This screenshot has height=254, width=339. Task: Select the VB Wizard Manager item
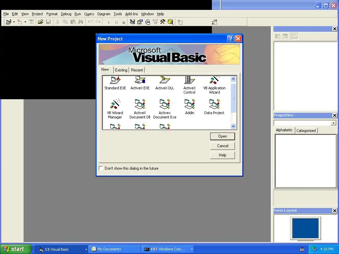tap(115, 109)
